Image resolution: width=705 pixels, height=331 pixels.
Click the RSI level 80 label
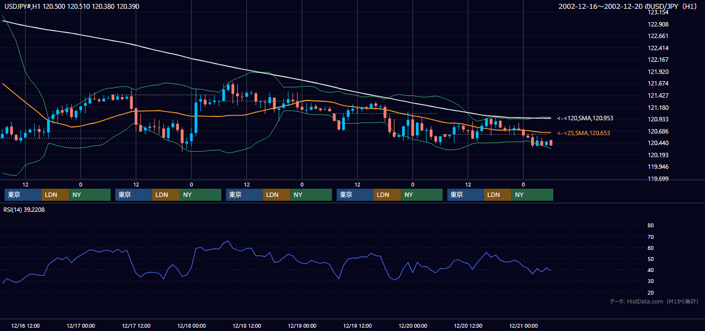650,226
